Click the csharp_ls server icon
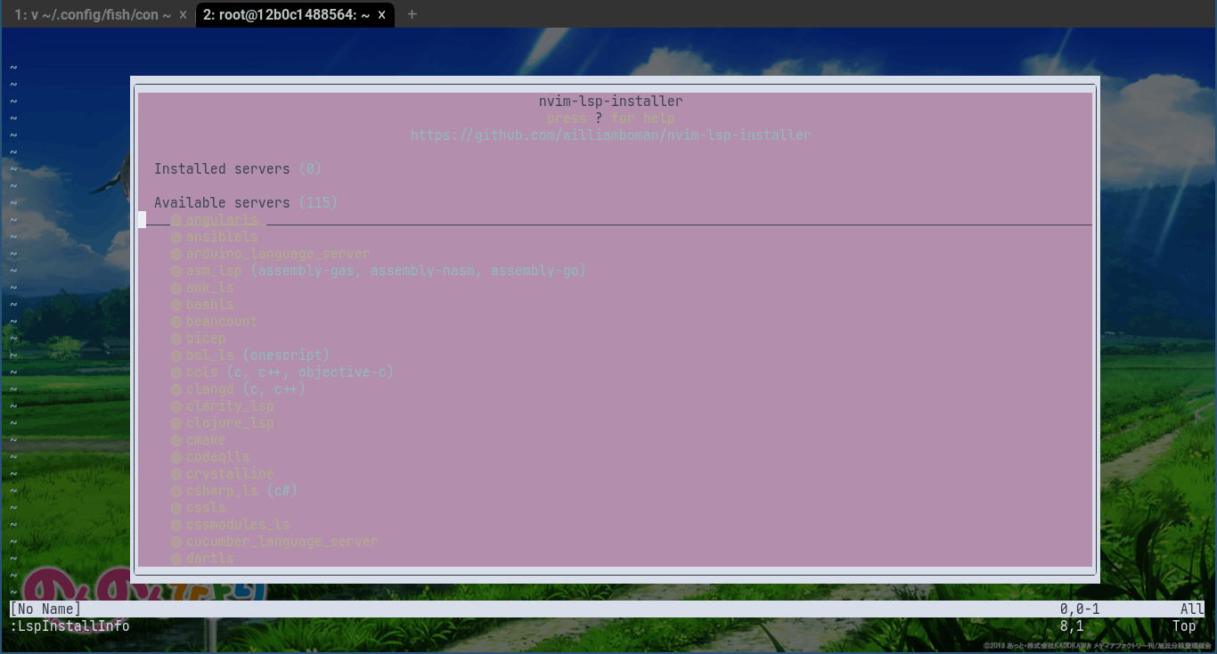The width and height of the screenshot is (1217, 654). click(x=176, y=491)
